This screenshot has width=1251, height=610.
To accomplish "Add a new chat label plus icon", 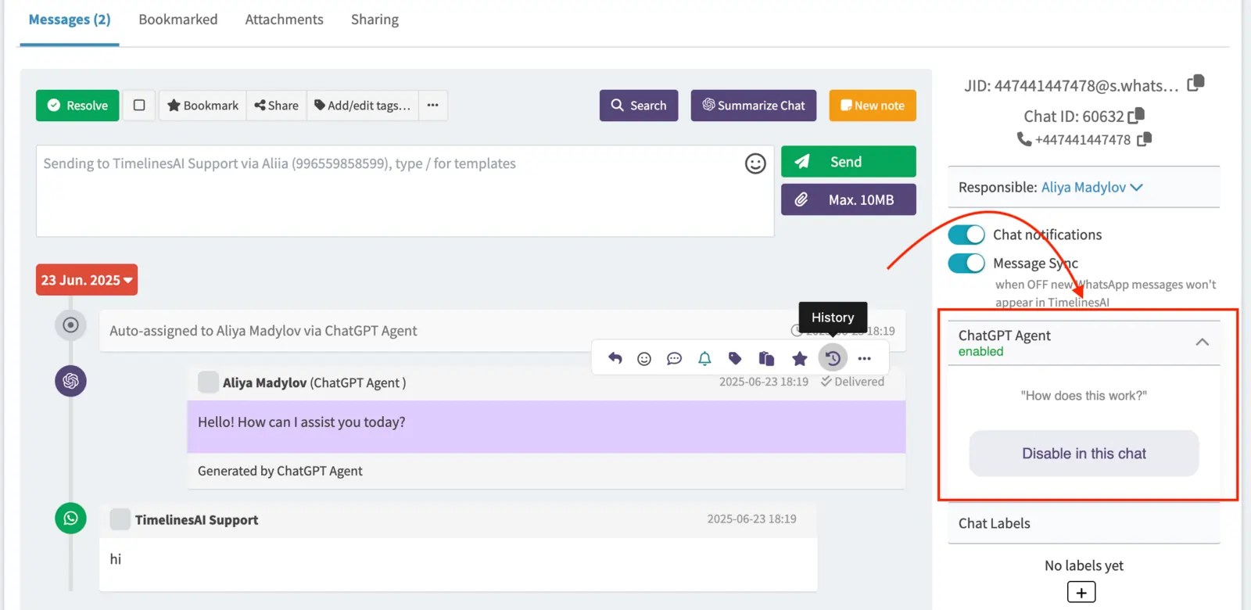I will pyautogui.click(x=1081, y=592).
